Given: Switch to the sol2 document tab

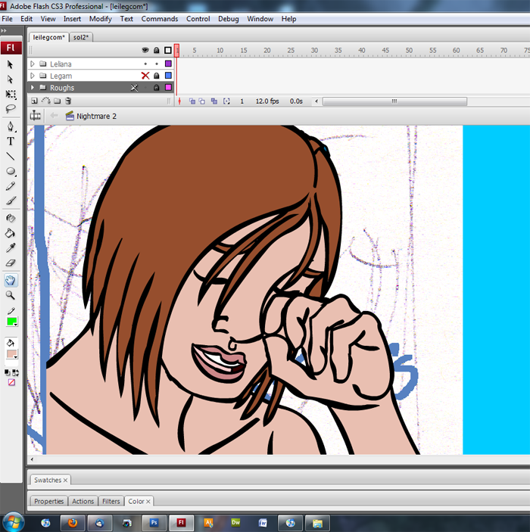Looking at the screenshot, I should click(80, 36).
